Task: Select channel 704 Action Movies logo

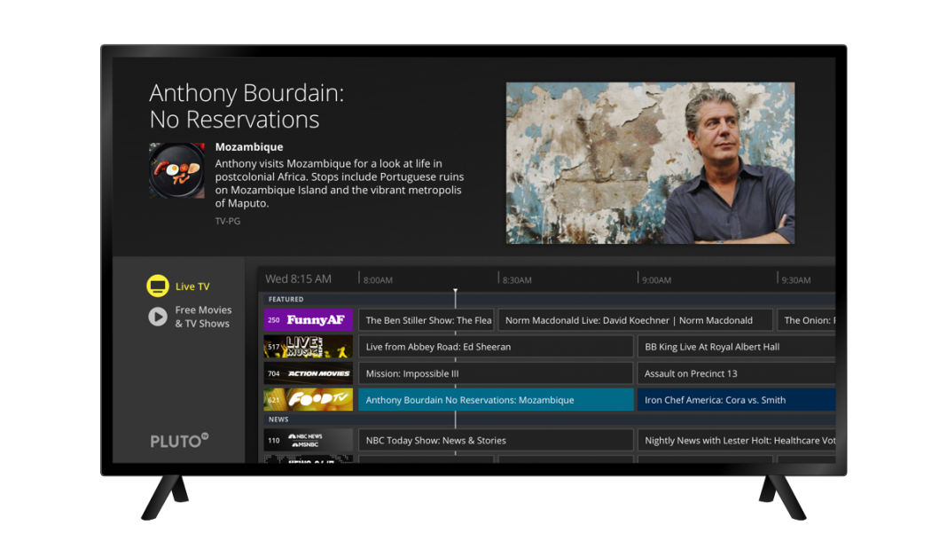Action: [308, 373]
